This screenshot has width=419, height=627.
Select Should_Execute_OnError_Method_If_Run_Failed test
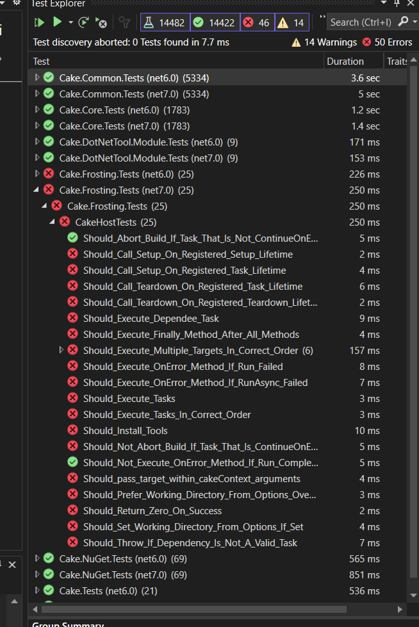point(183,366)
